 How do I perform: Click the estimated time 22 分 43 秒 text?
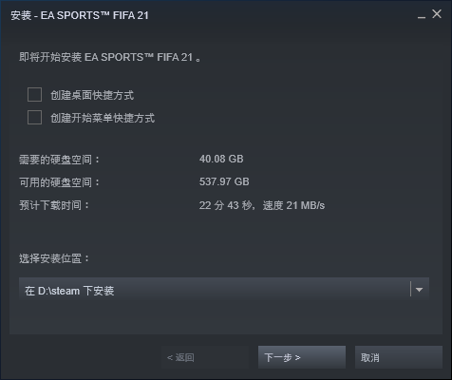226,205
